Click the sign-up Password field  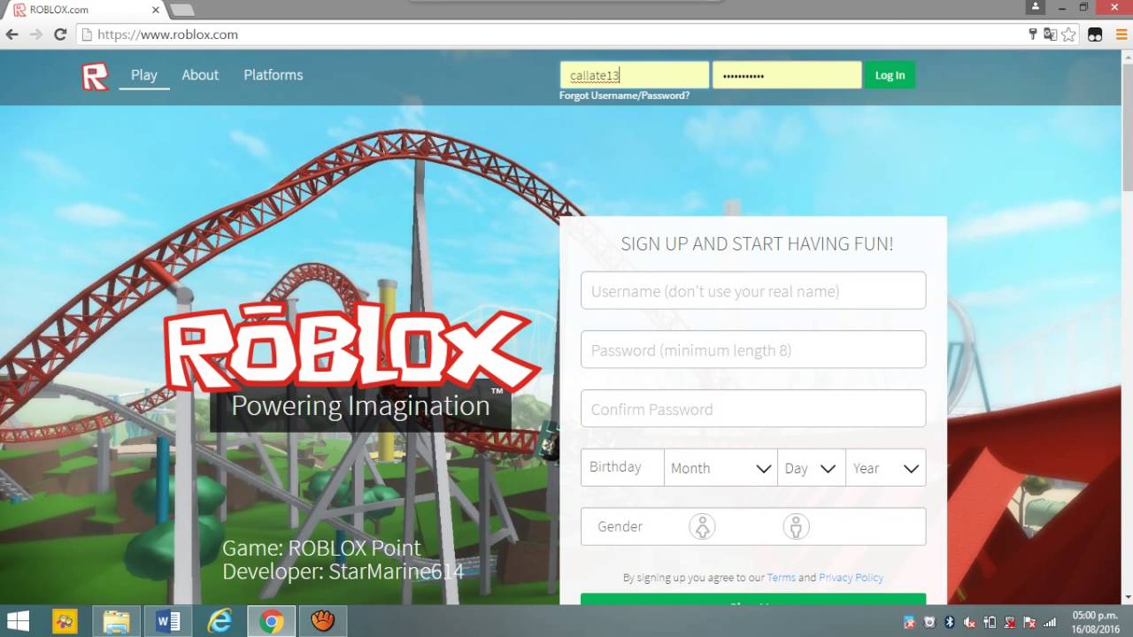pyautogui.click(x=753, y=350)
